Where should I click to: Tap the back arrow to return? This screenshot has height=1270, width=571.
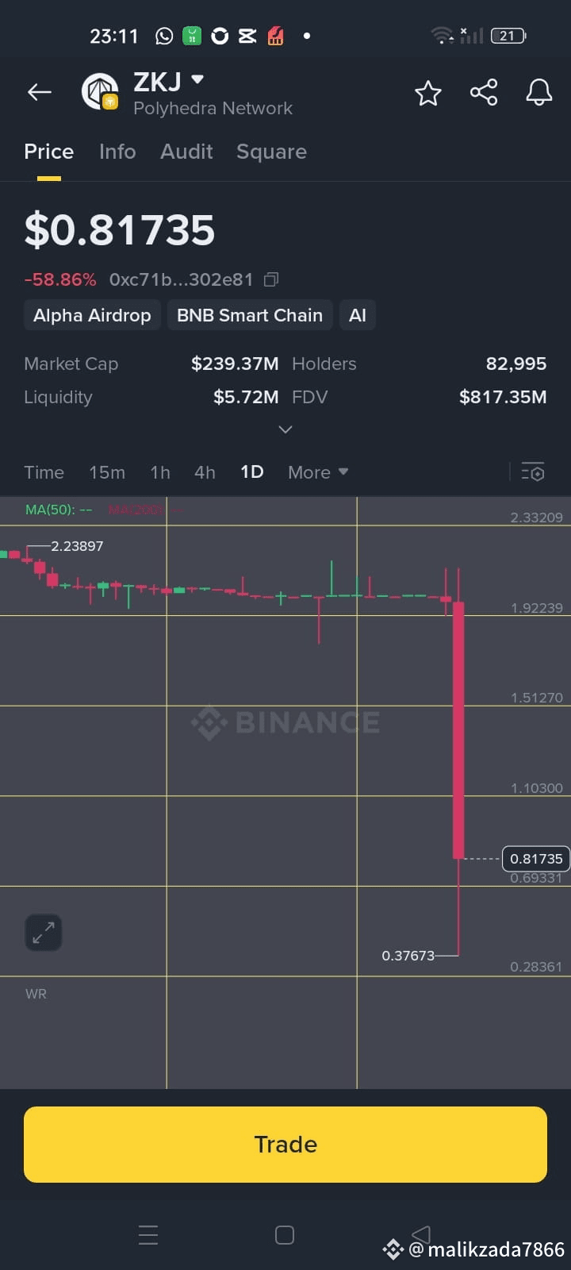39,92
